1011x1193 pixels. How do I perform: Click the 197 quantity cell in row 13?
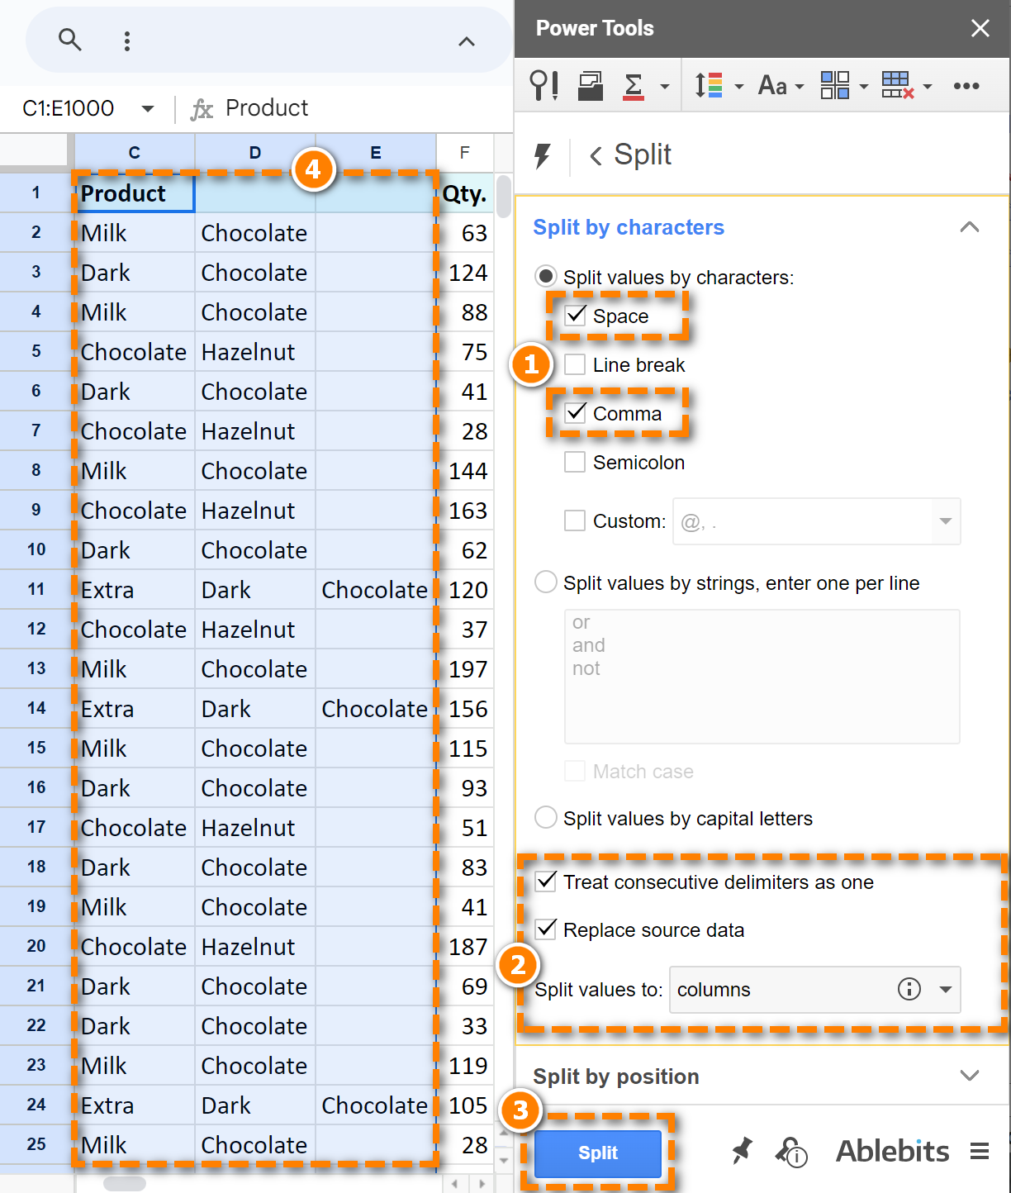[465, 669]
